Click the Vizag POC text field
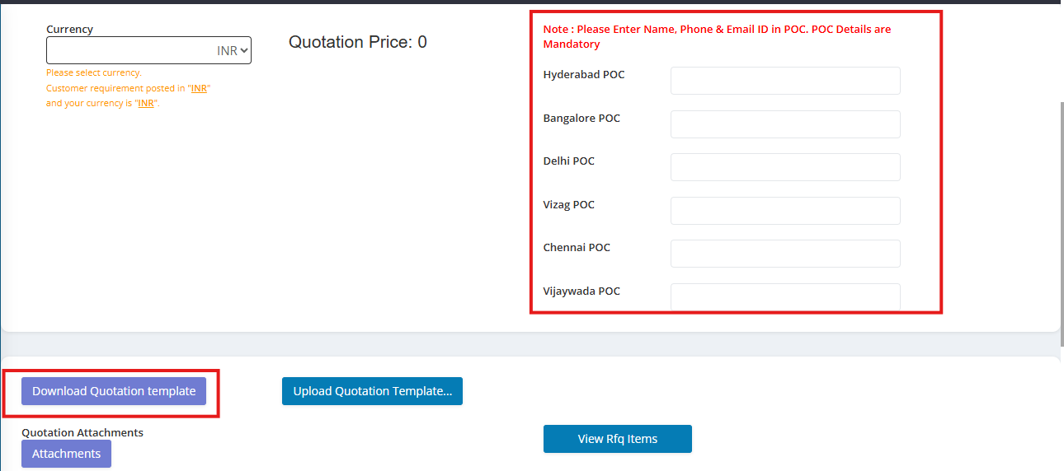 click(784, 211)
